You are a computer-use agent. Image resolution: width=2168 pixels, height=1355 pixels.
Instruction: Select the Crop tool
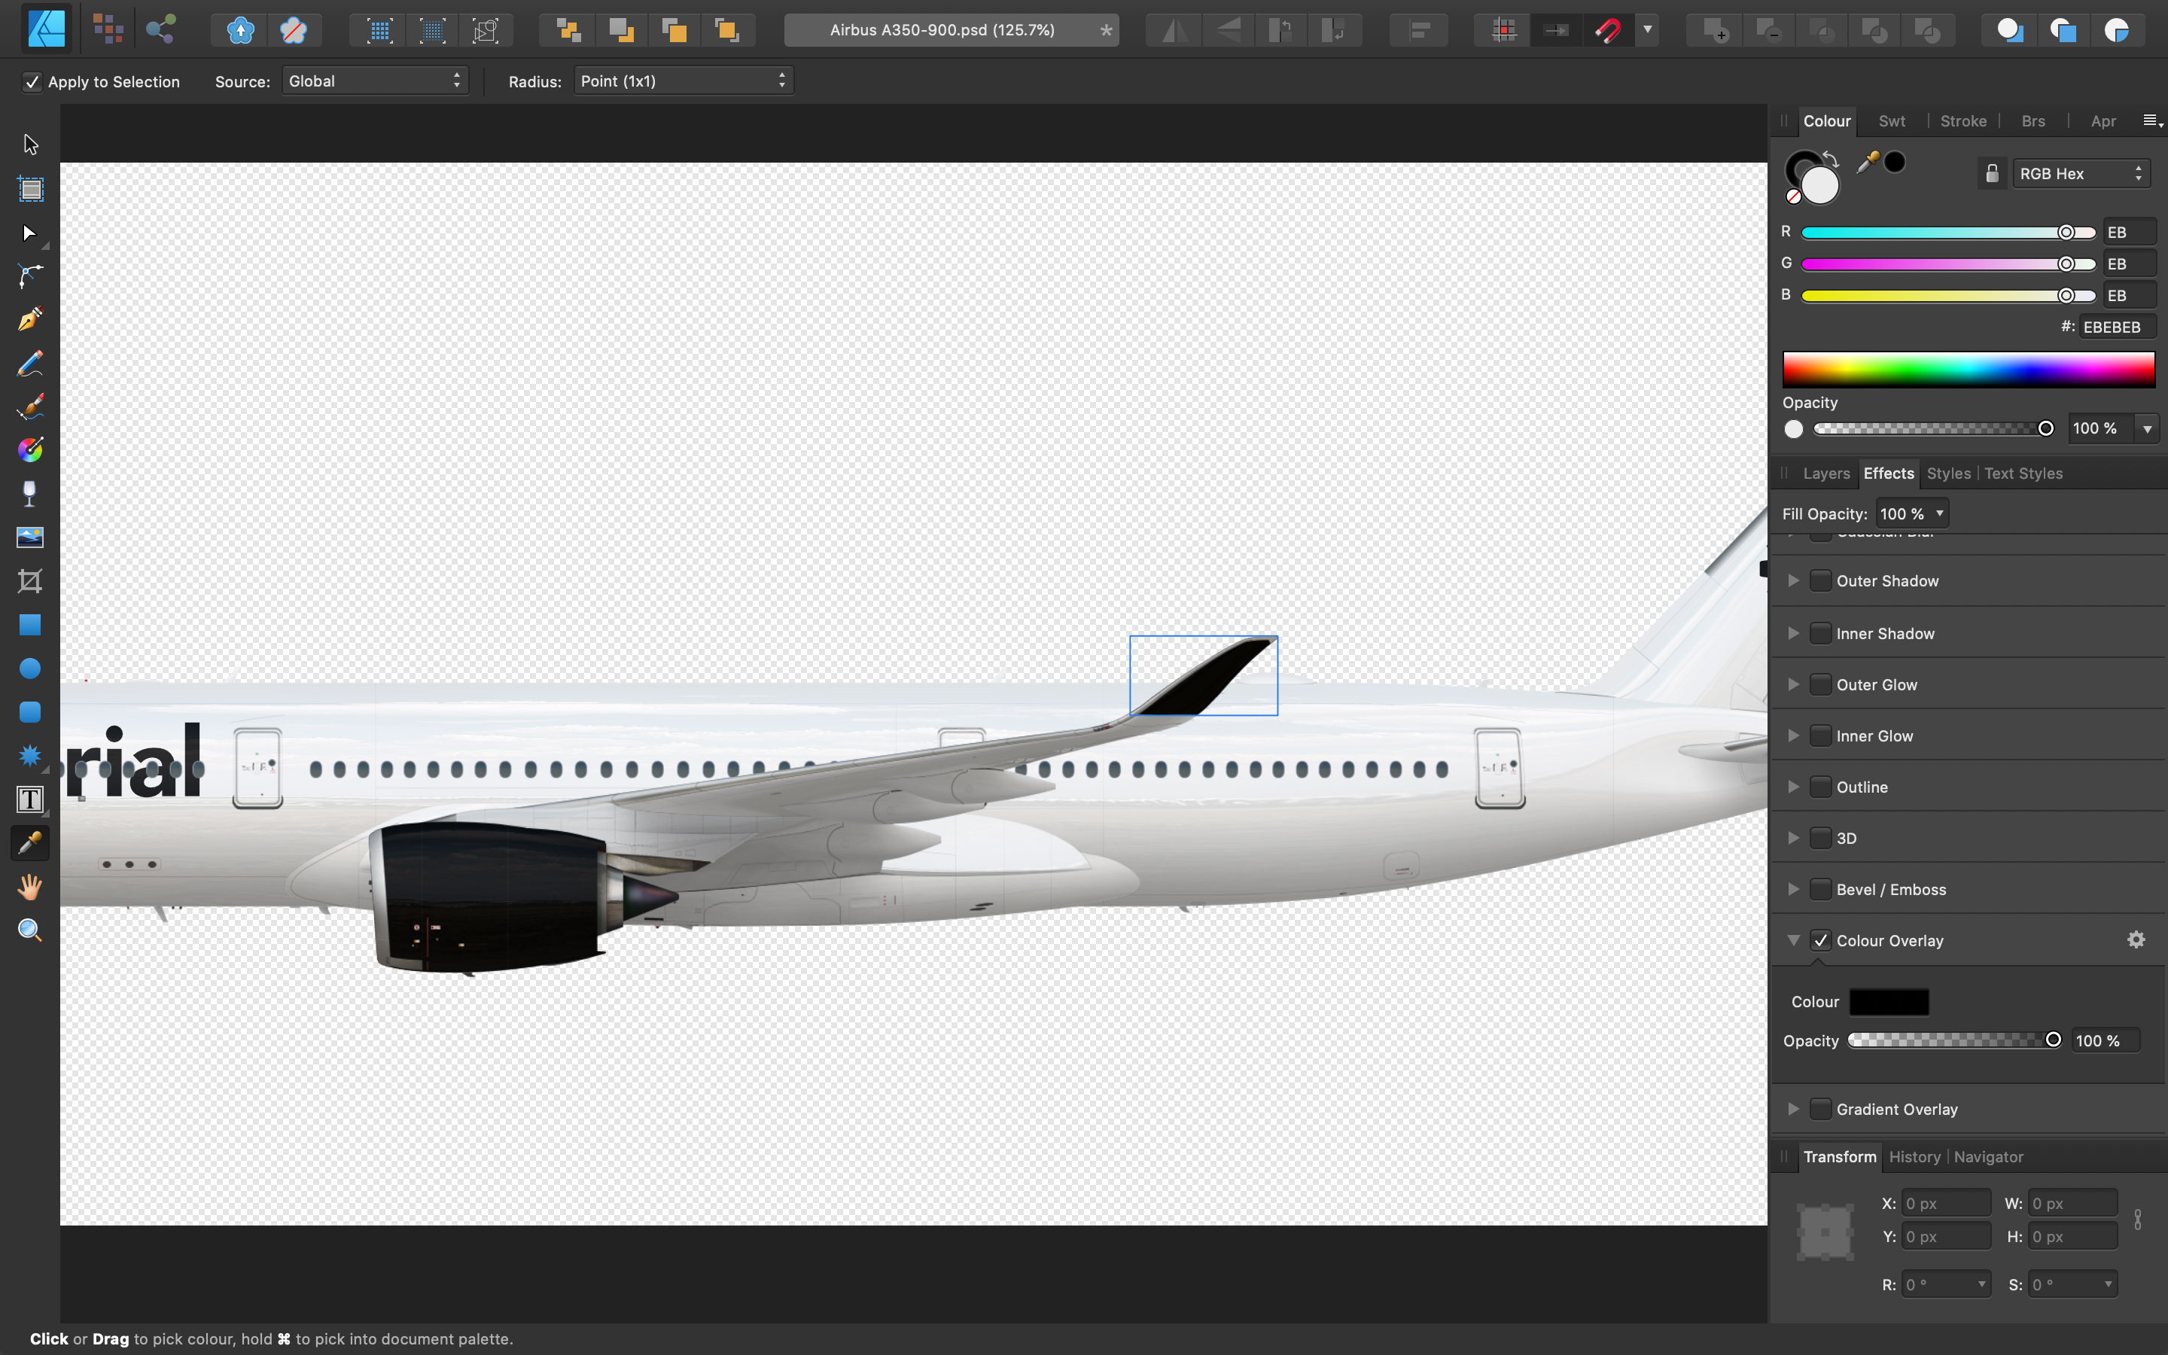coord(29,580)
